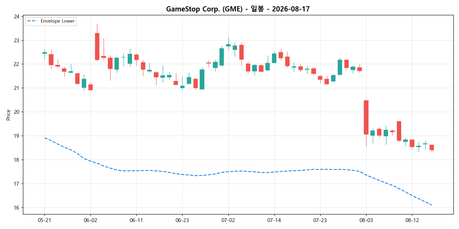This screenshot has width=459, height=229.
Task: Click the last red candle at the chart's right end
Action: (432, 147)
